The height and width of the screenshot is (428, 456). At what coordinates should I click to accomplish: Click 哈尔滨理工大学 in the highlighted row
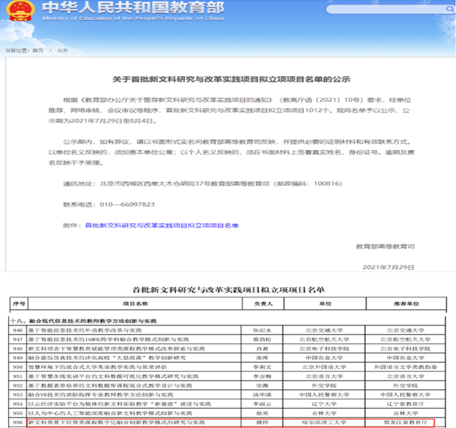tap(323, 423)
